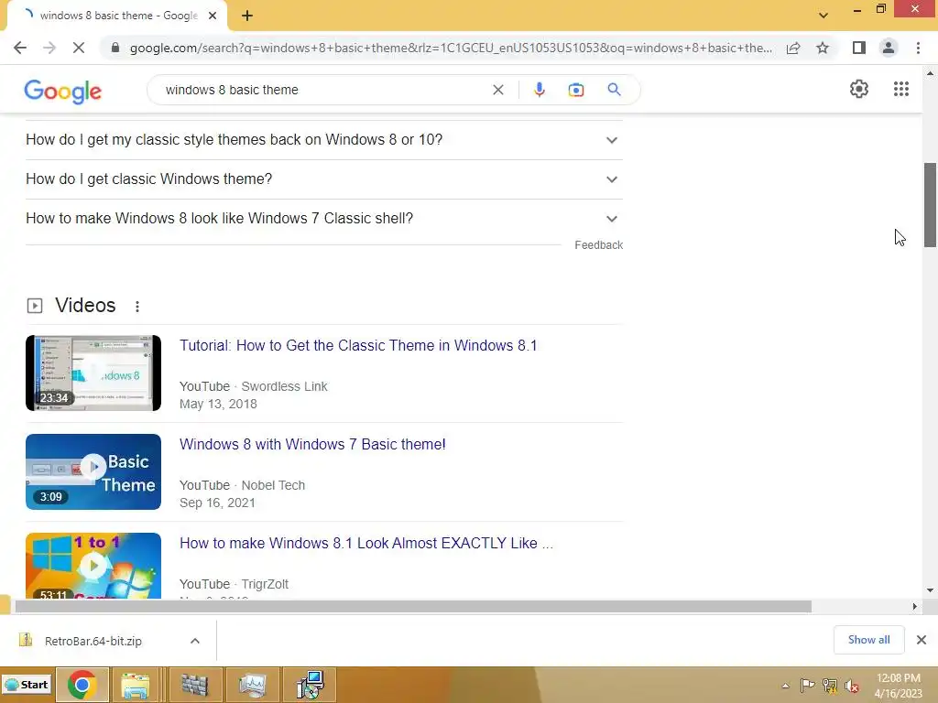Viewport: 938px width, 703px height.
Task: Click the horizontal scrollbar thumb
Action: click(413, 606)
